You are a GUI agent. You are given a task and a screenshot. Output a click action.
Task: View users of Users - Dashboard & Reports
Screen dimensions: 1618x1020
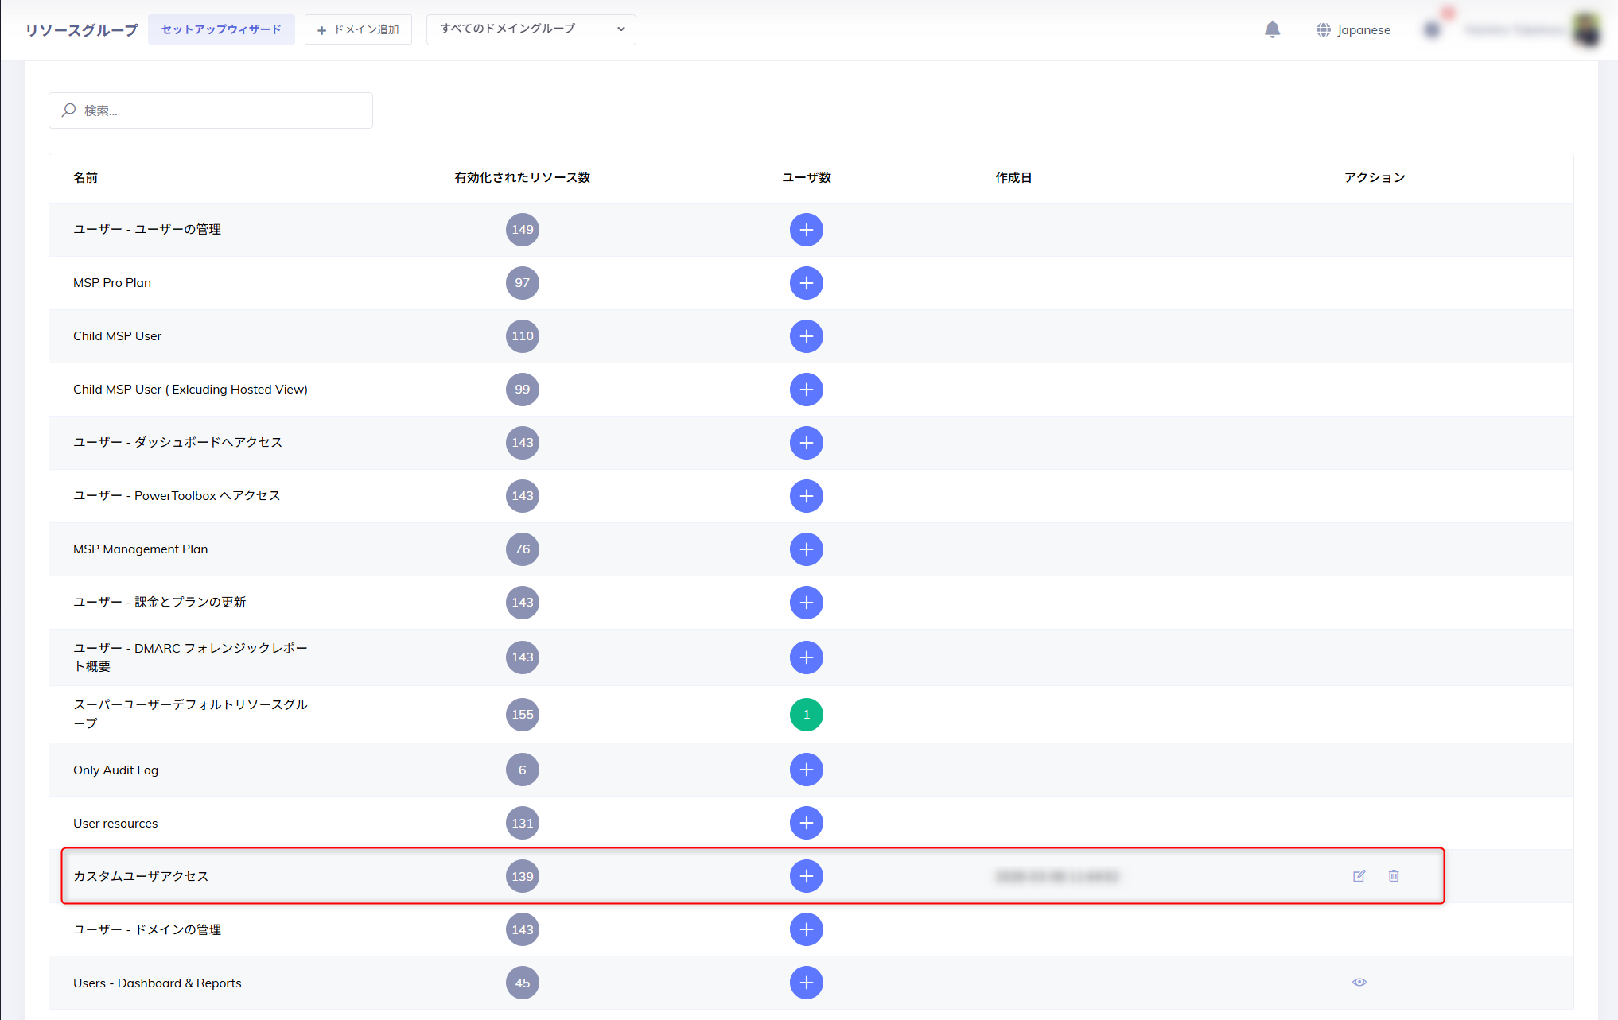(x=1359, y=982)
